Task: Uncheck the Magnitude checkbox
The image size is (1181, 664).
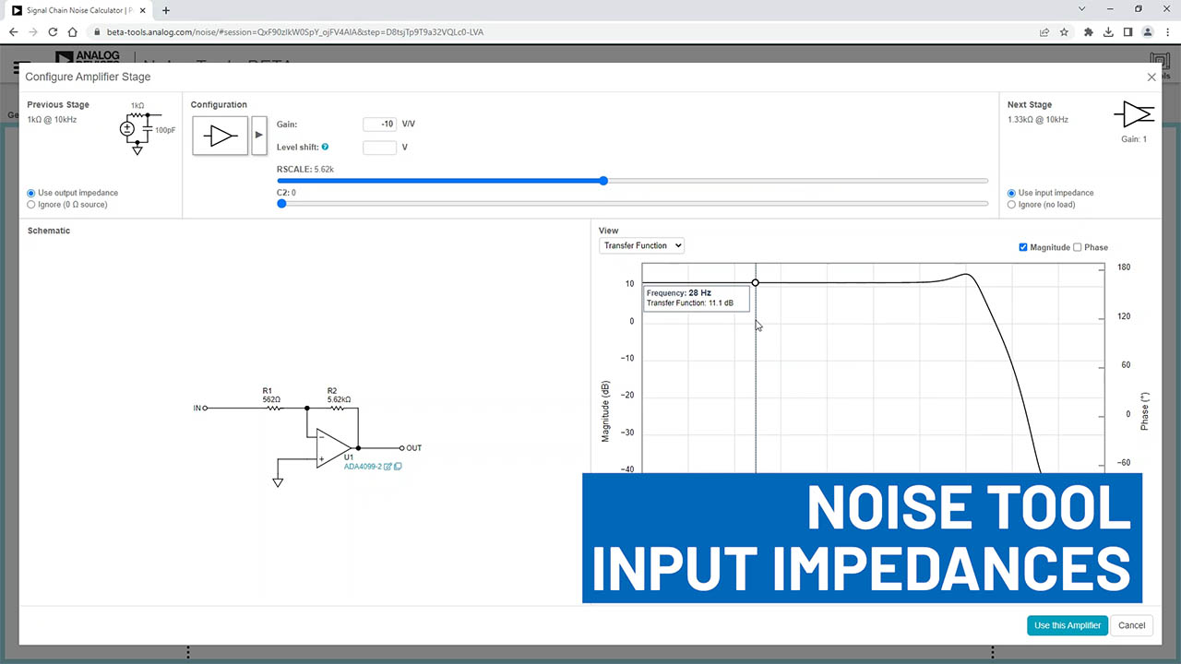Action: pos(1023,247)
